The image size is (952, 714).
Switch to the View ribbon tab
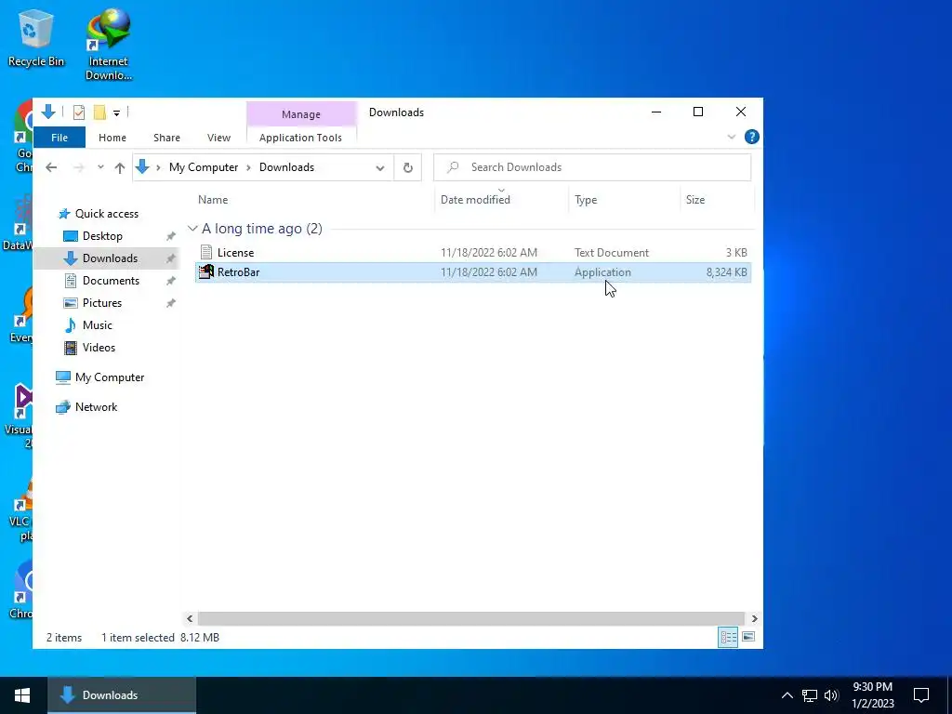point(218,138)
